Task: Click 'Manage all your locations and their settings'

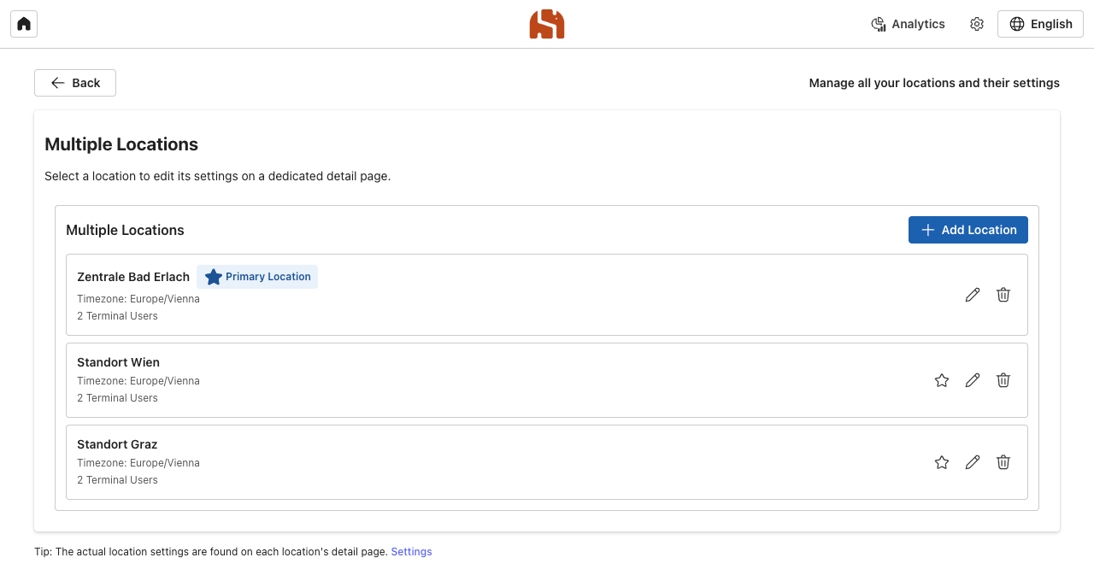Action: pyautogui.click(x=934, y=83)
